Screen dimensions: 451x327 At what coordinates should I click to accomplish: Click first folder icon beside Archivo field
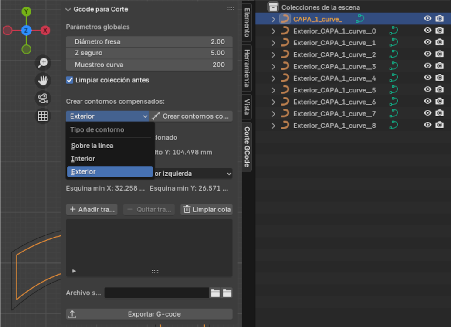(215, 293)
